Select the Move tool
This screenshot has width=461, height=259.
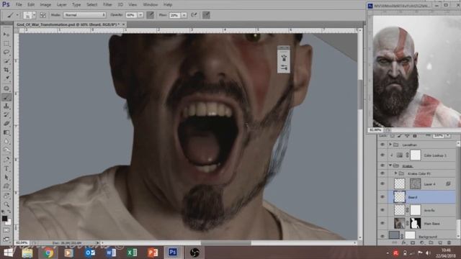tap(6, 35)
